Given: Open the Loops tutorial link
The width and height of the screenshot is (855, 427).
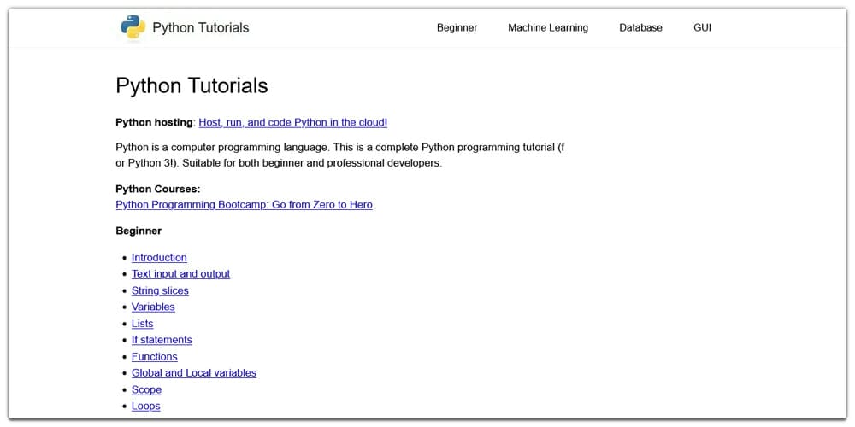Looking at the screenshot, I should click(145, 407).
